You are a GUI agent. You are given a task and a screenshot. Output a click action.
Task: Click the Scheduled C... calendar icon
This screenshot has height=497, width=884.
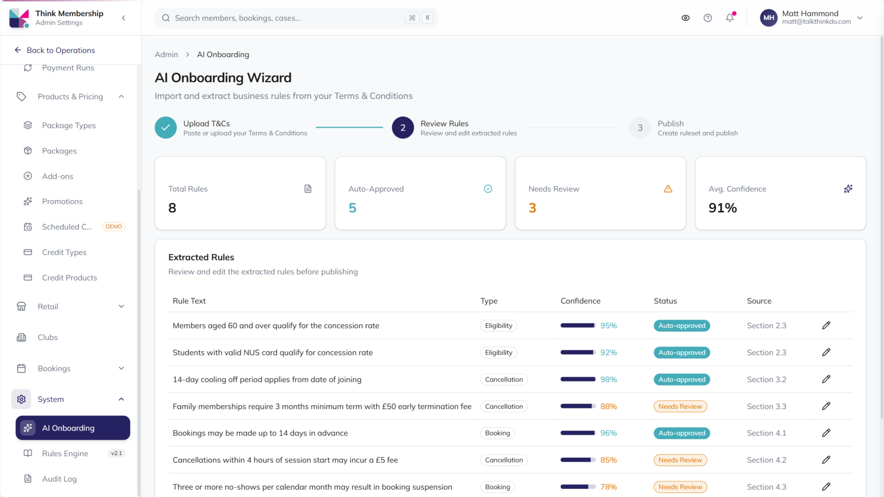[28, 227]
